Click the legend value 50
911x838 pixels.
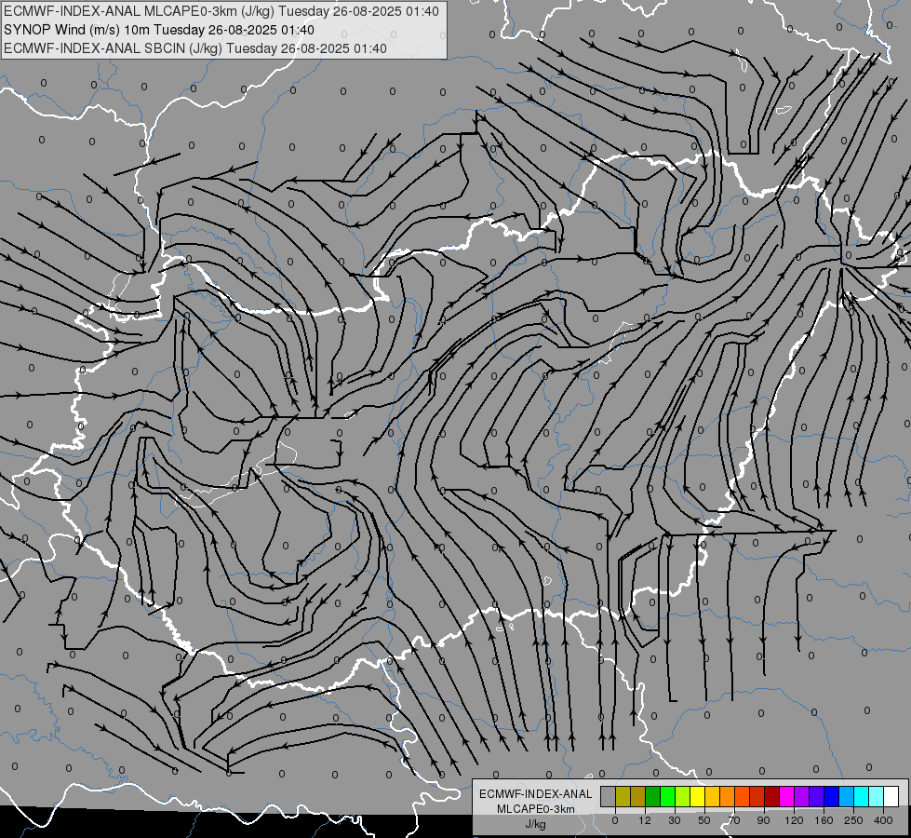[x=704, y=820]
